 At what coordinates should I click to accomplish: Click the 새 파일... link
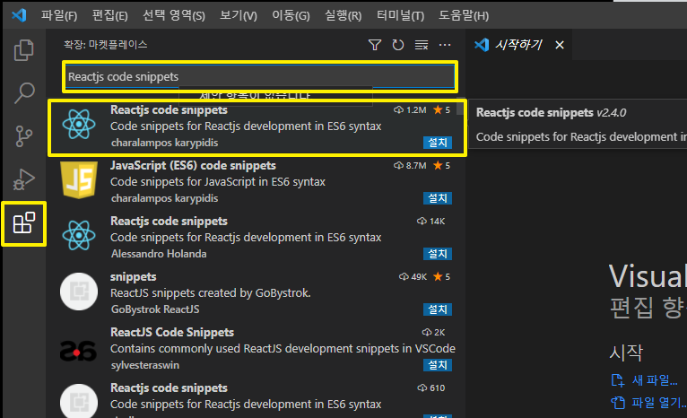(655, 380)
